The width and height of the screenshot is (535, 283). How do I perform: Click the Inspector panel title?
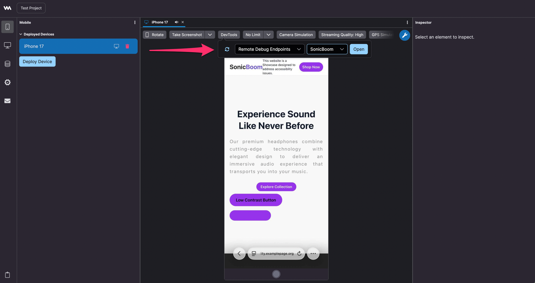(423, 23)
